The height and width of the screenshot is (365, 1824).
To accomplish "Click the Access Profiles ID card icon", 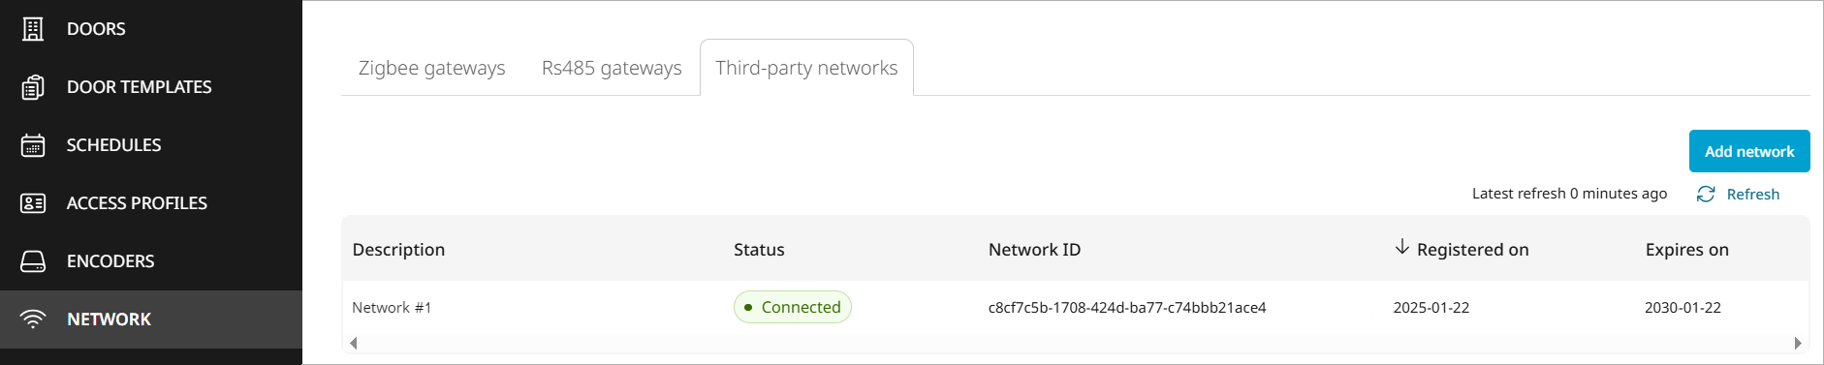I will 33,203.
